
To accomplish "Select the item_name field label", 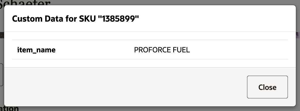I will (36, 50).
